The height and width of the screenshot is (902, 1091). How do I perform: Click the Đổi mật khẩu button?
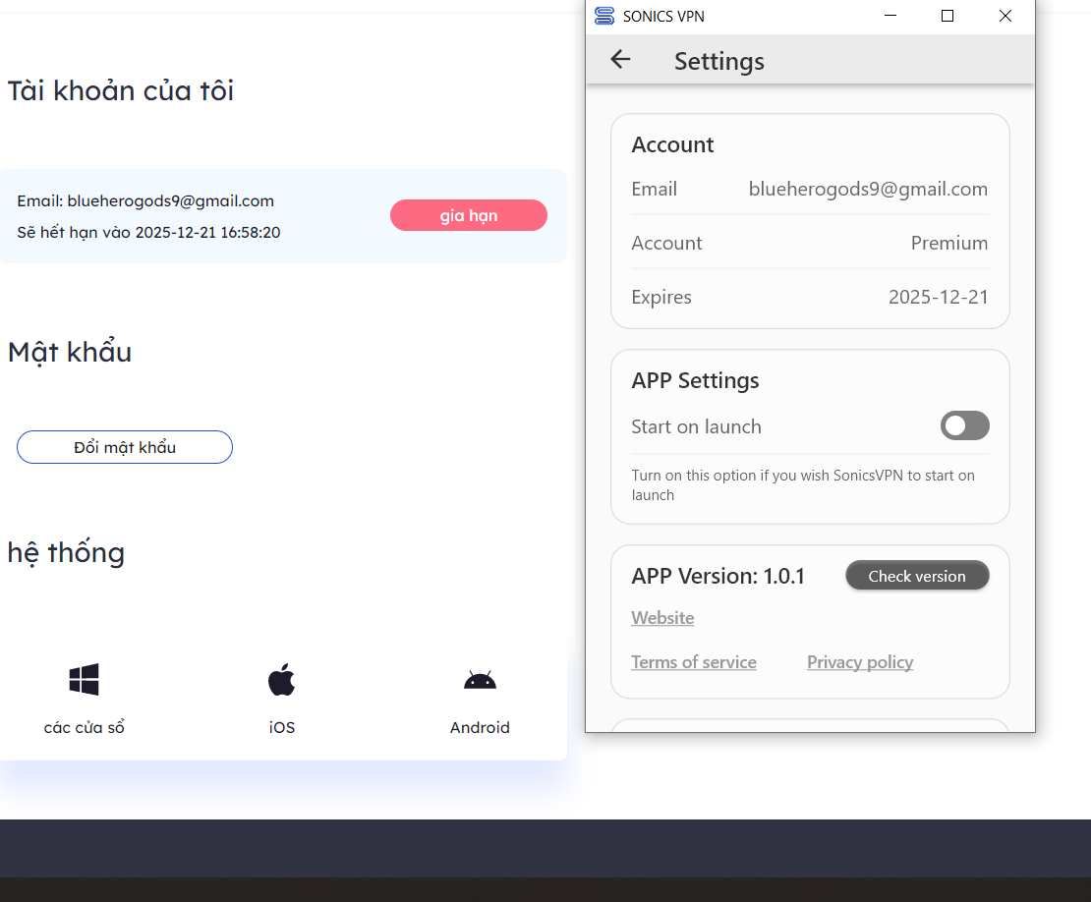[125, 447]
